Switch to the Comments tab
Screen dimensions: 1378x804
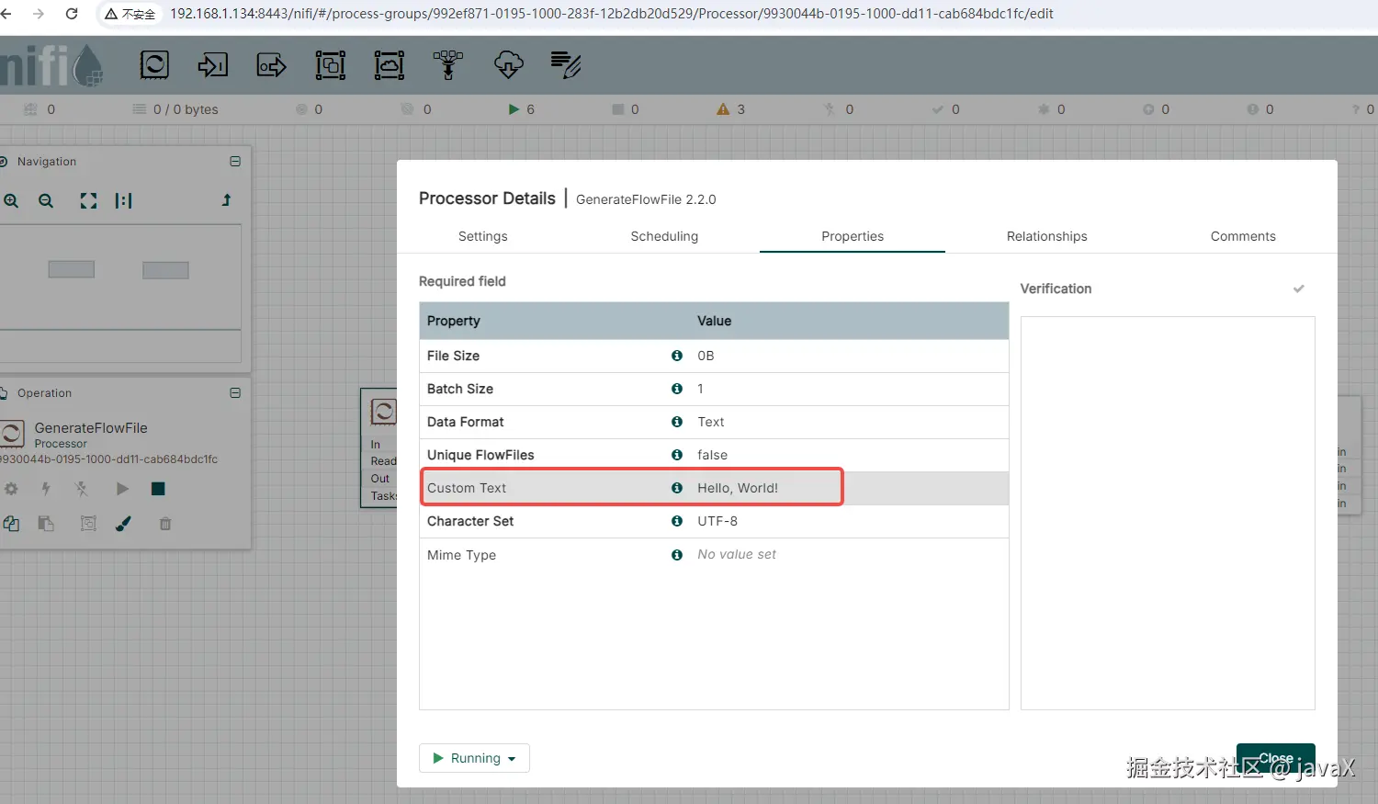tap(1243, 236)
